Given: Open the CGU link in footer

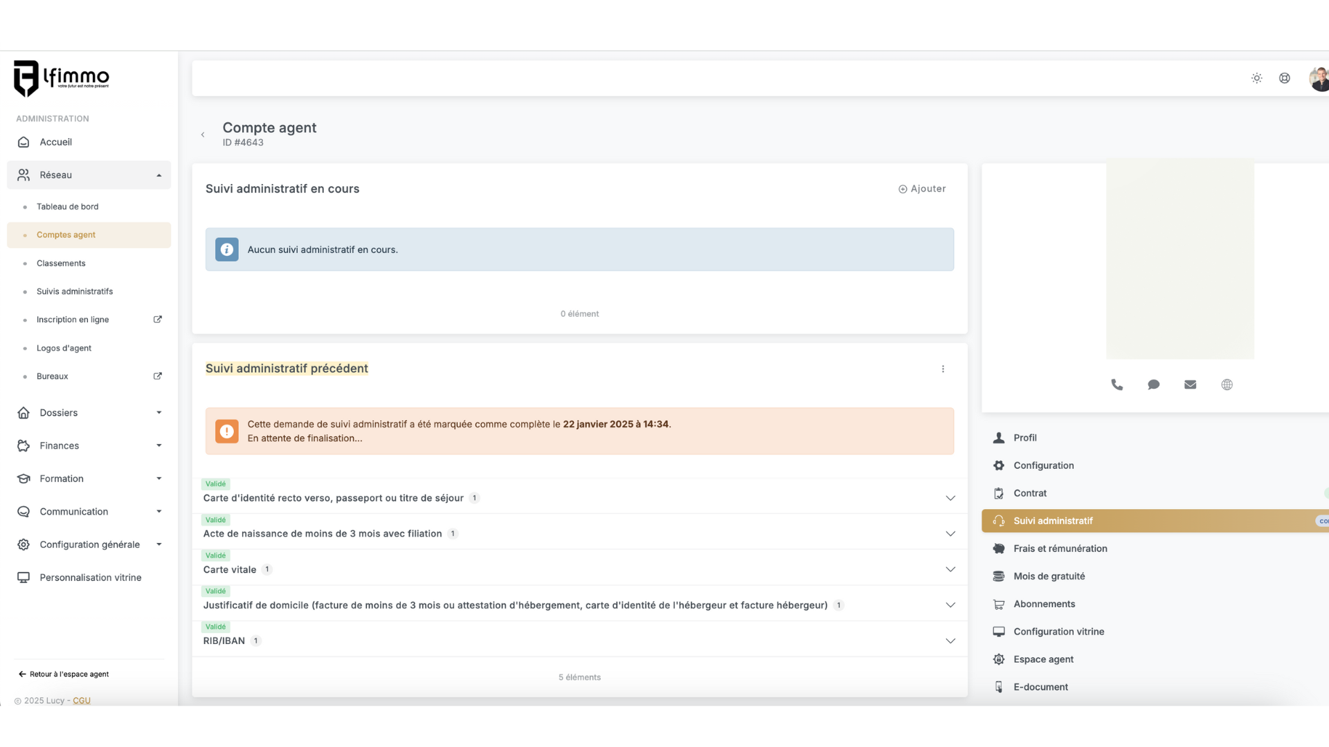Looking at the screenshot, I should (x=82, y=701).
